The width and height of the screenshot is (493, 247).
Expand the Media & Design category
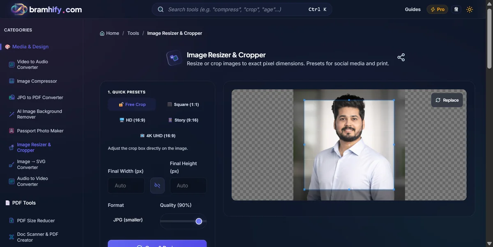(30, 47)
